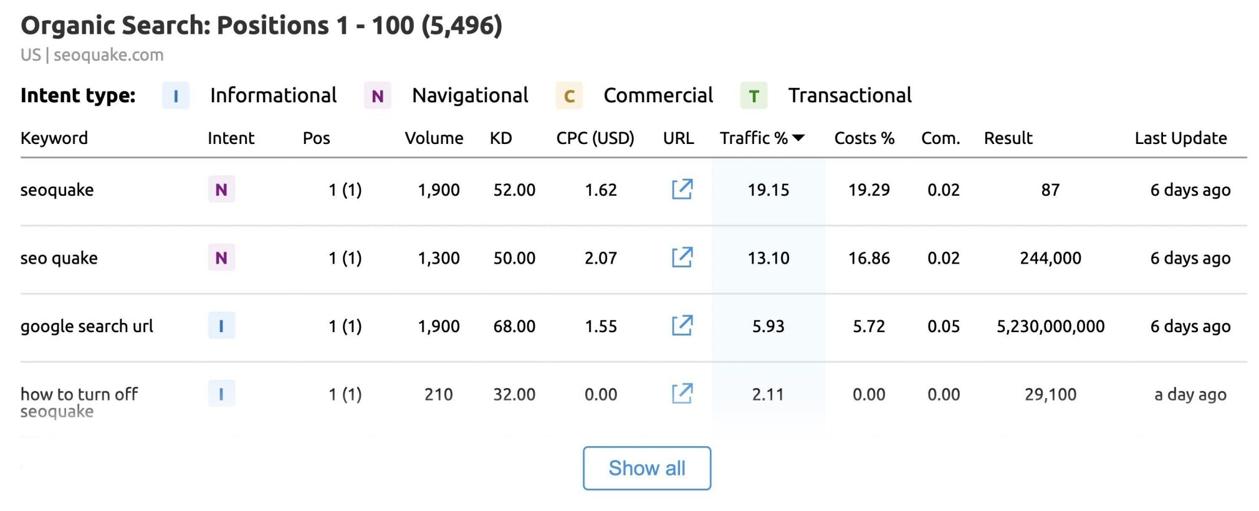Open the URL icon for google search url
The width and height of the screenshot is (1259, 511).
coord(682,325)
